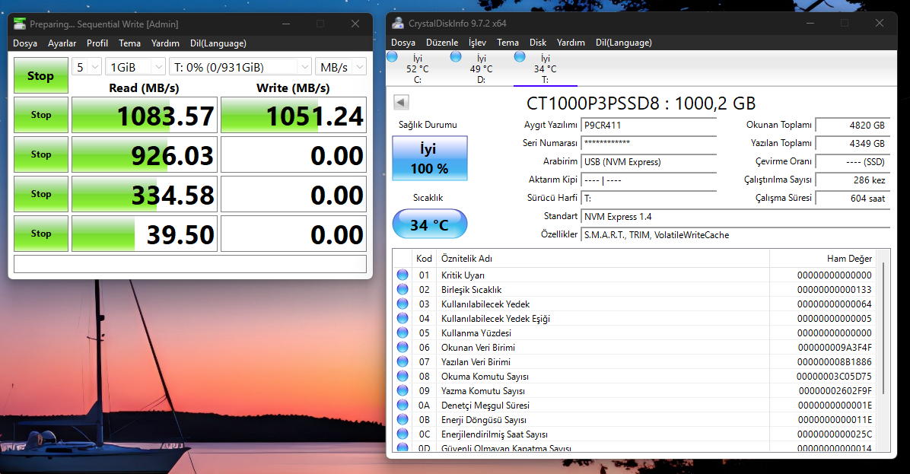Screen dimensions: 910x474
Task: Click the masked Seri Numarası field
Action: click(x=649, y=143)
